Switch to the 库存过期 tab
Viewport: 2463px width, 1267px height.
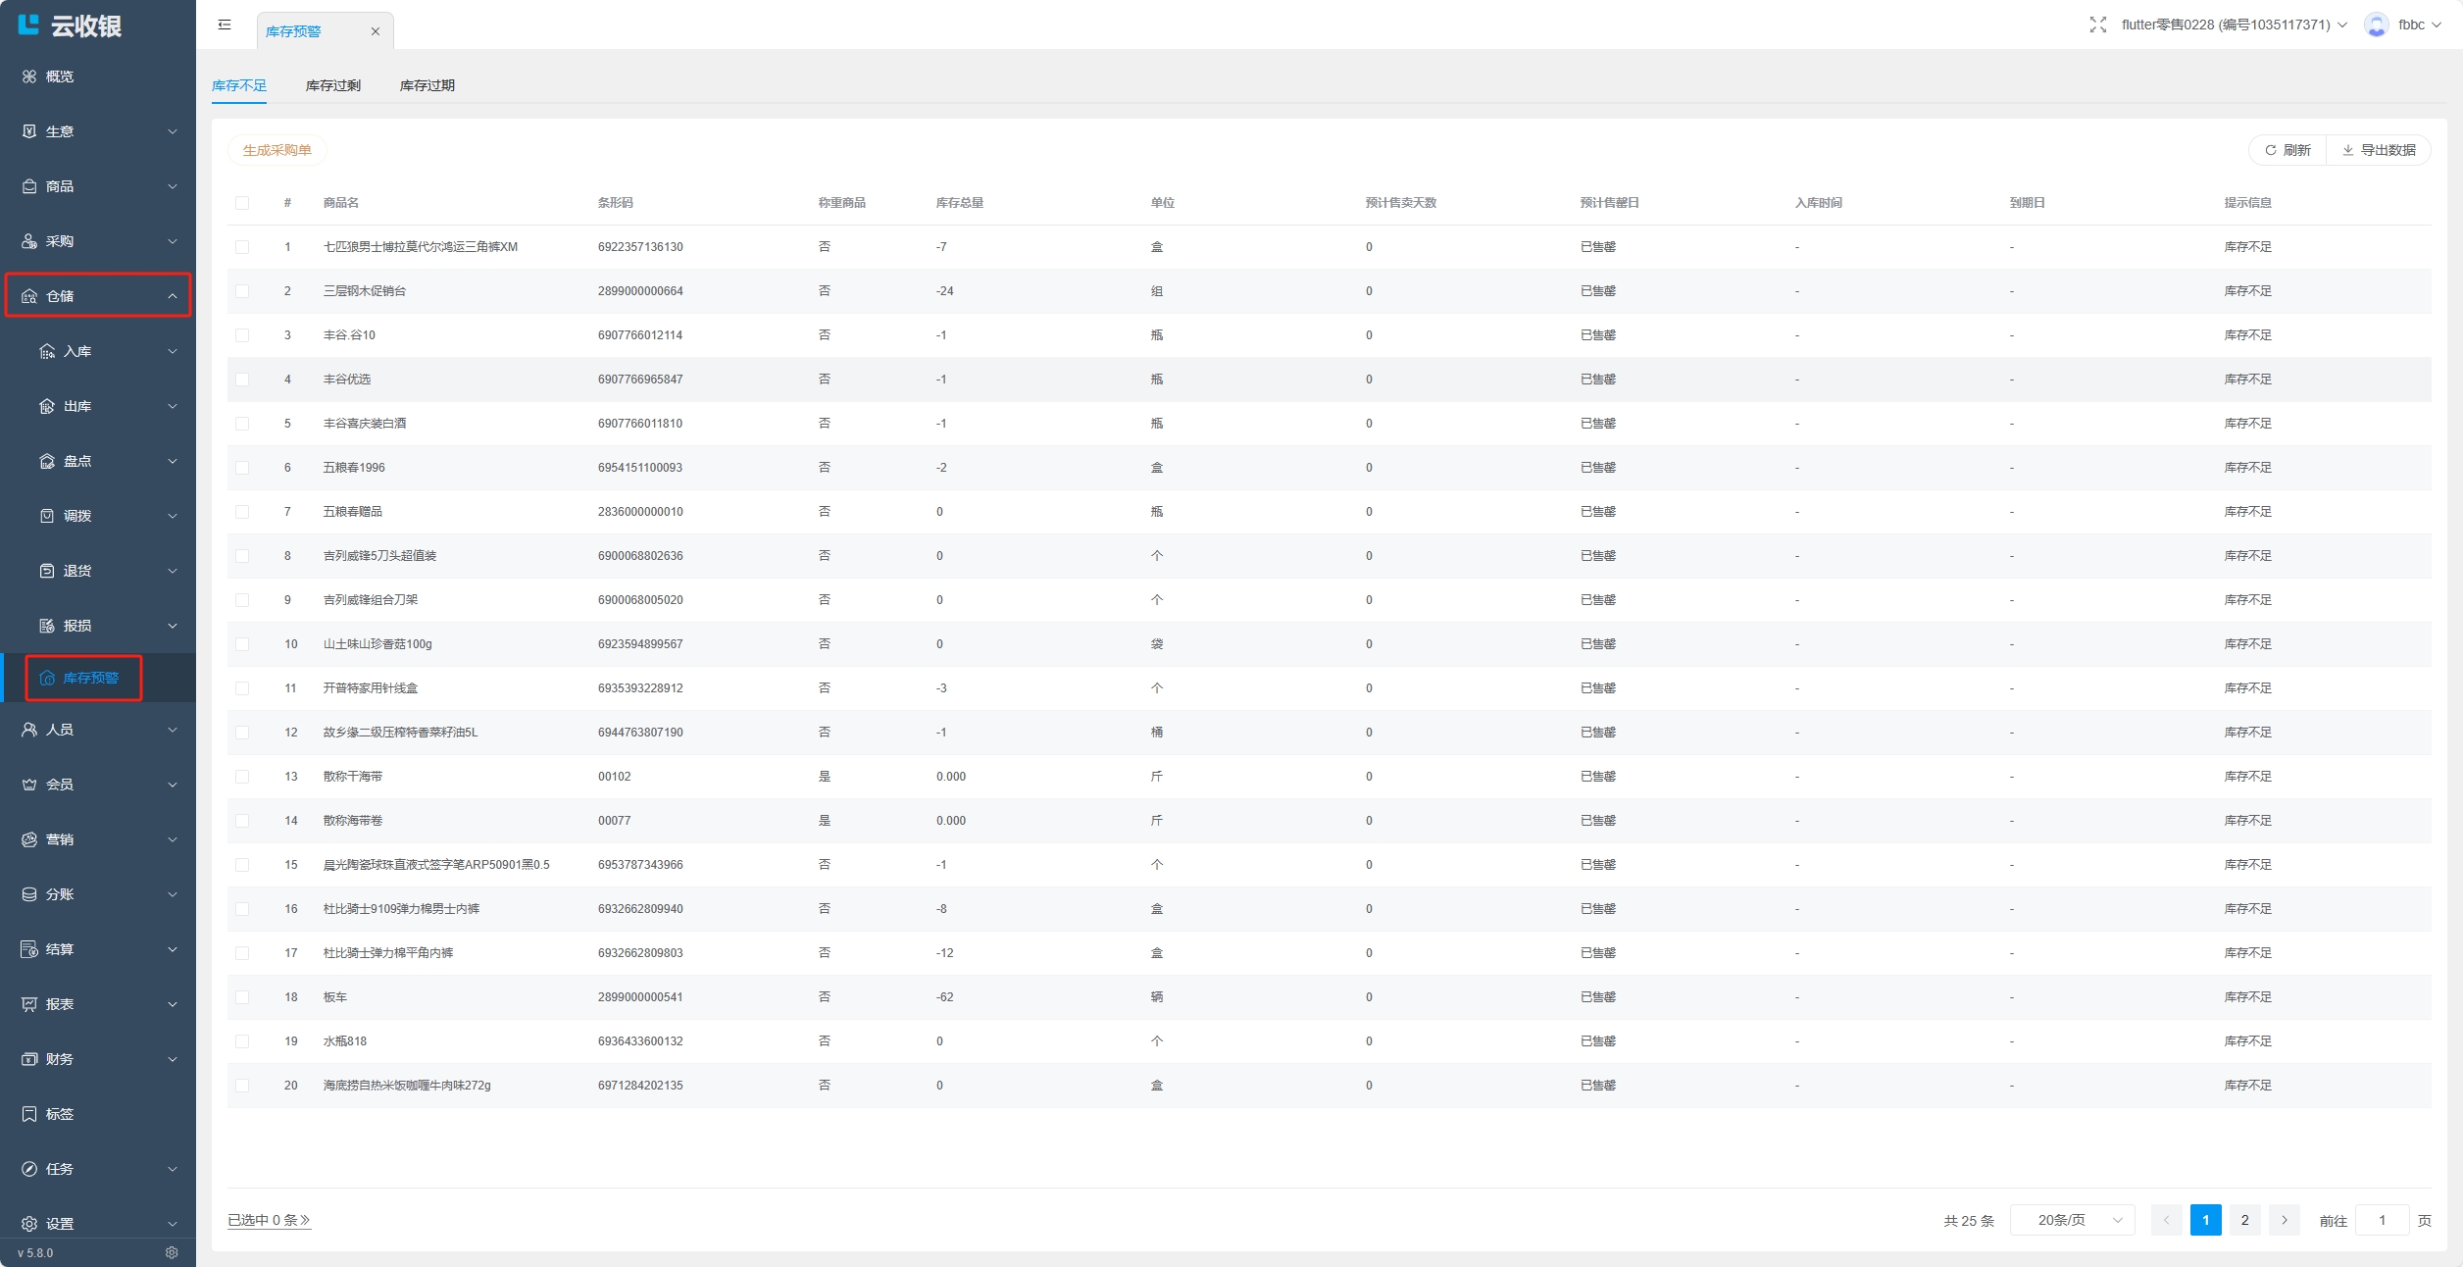427,85
